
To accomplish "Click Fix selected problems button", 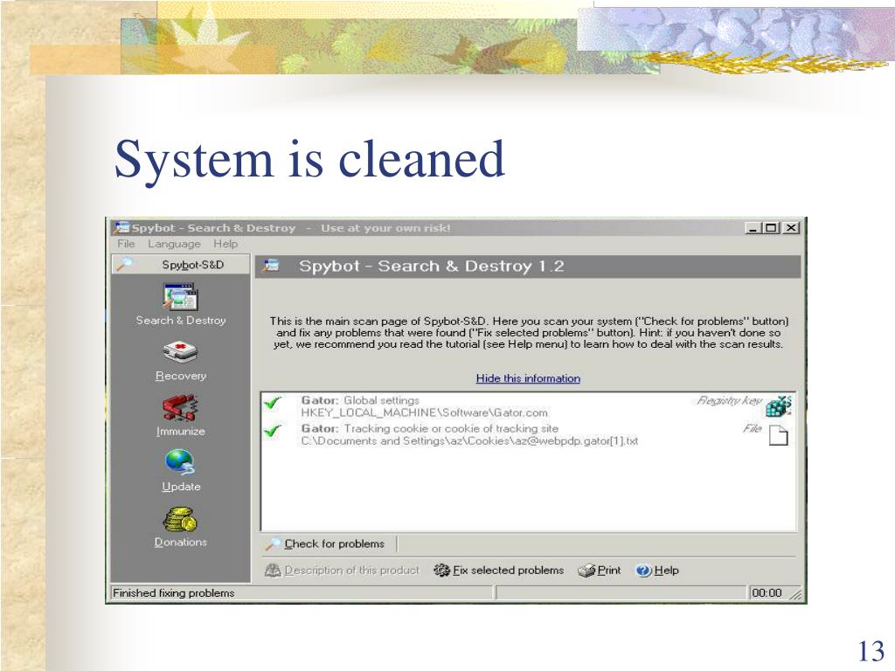I will [499, 570].
